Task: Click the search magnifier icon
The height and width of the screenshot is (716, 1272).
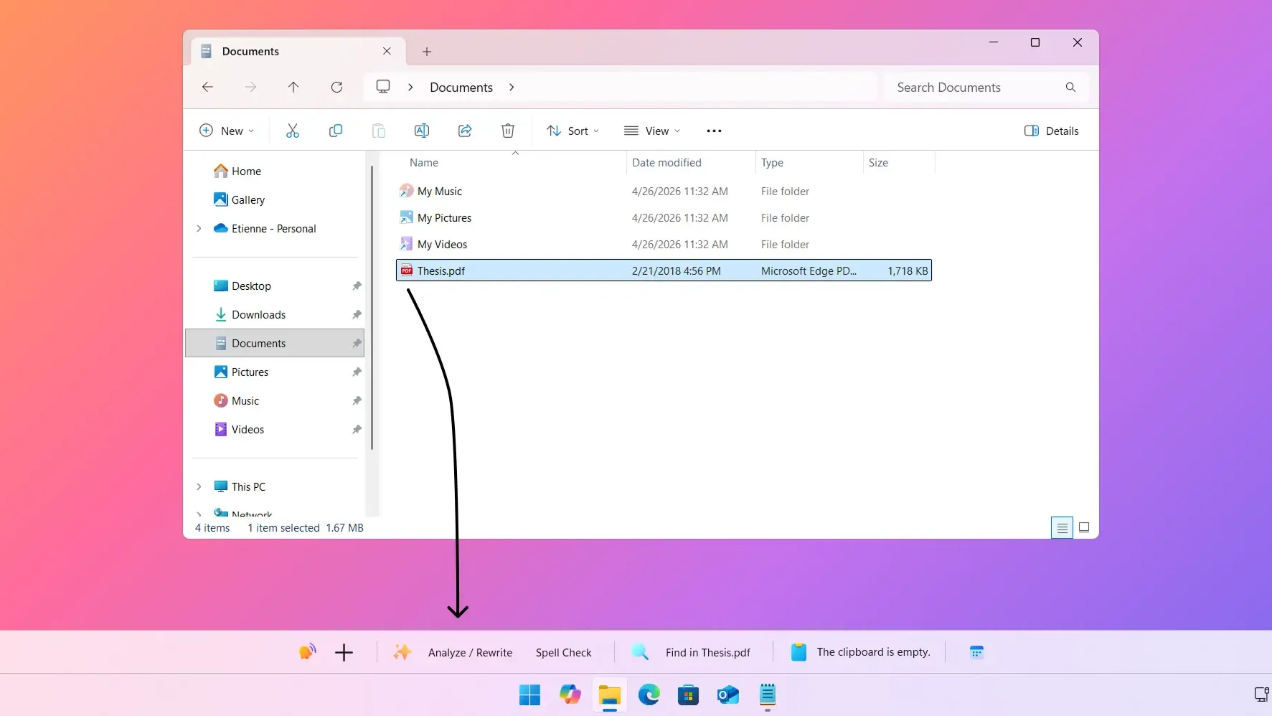Action: point(1070,87)
